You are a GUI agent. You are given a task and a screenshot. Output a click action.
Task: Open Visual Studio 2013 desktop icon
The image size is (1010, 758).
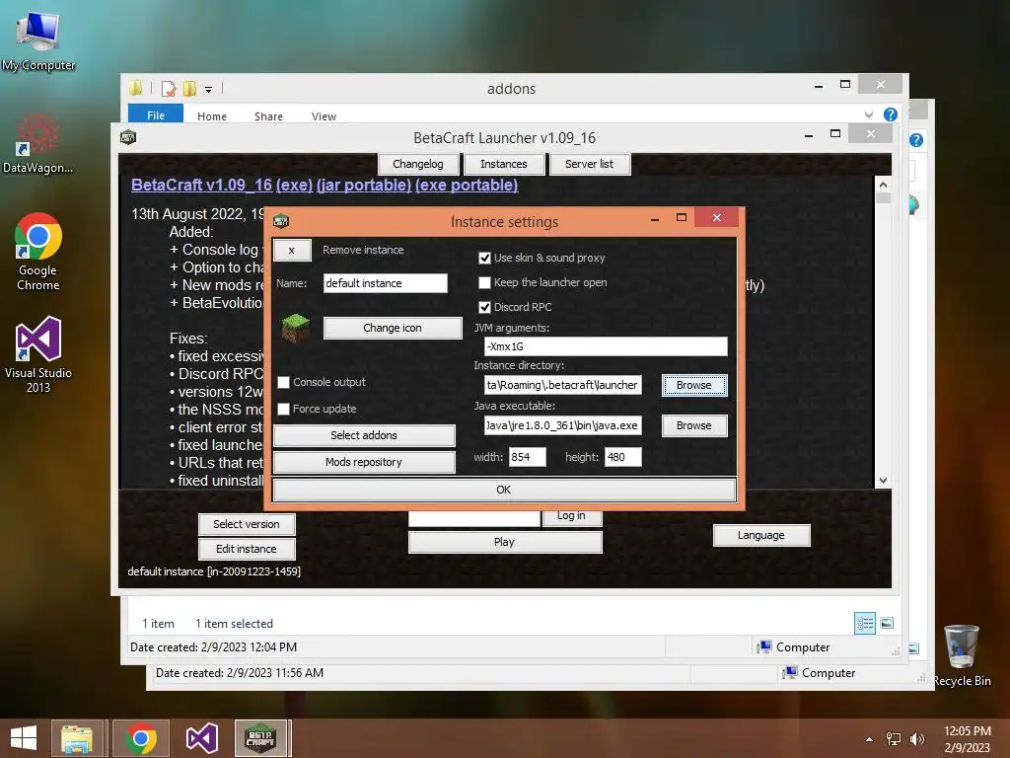coord(38,354)
